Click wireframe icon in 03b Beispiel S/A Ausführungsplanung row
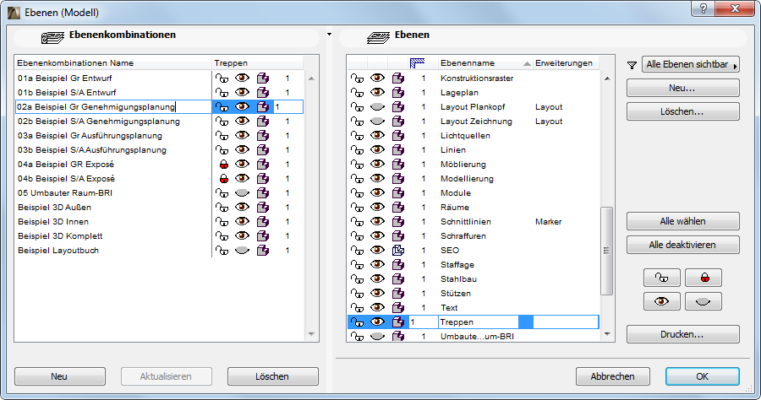Viewport: 761px width, 400px height. [x=263, y=149]
